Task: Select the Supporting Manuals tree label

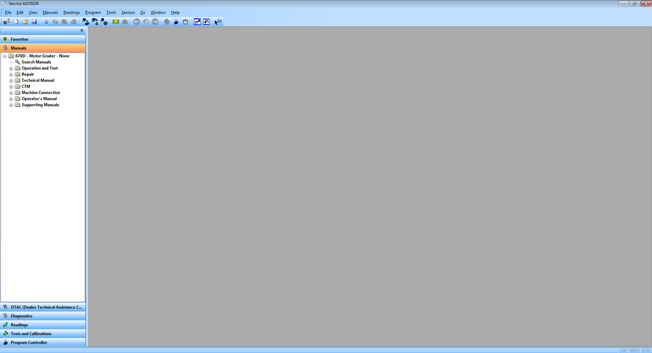Action: pos(40,105)
